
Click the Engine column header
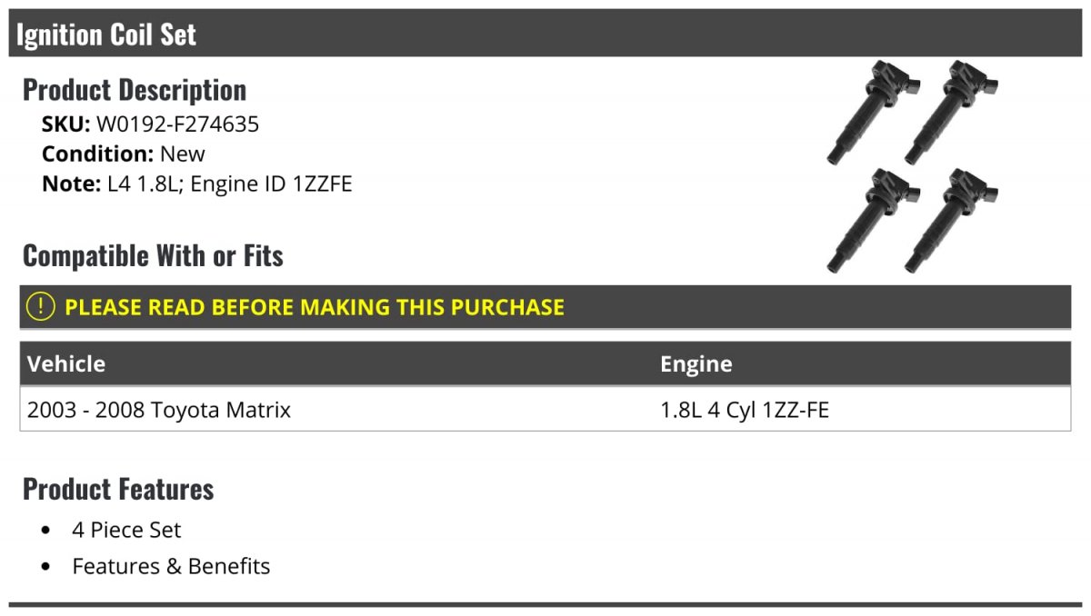coord(696,363)
